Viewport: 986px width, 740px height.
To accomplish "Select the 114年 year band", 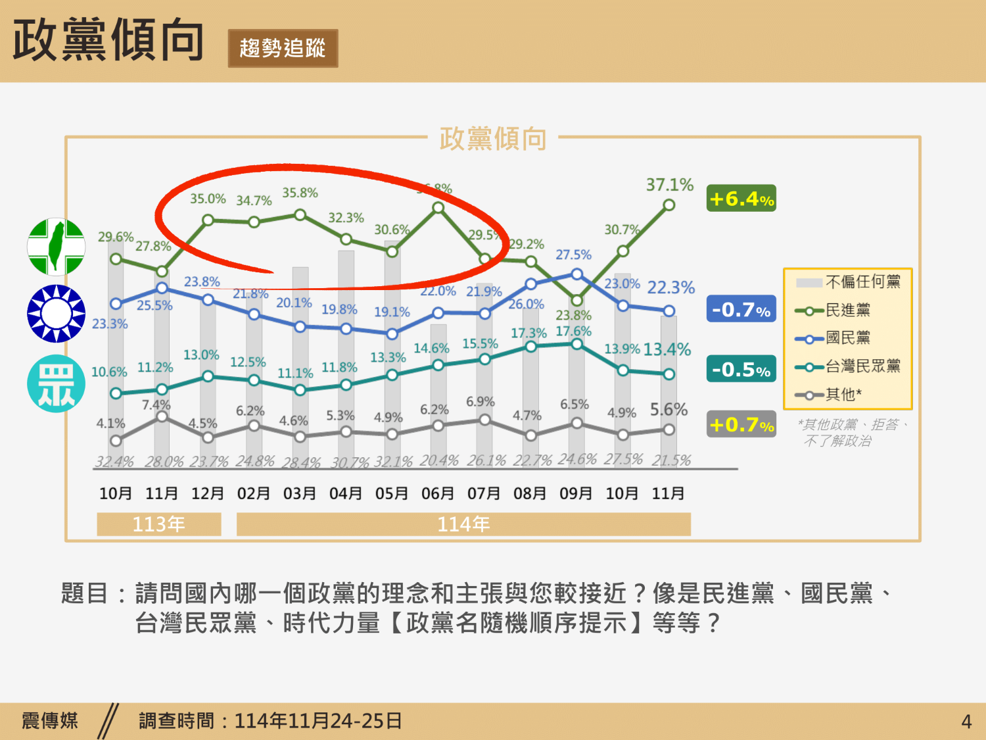I will pos(463,524).
